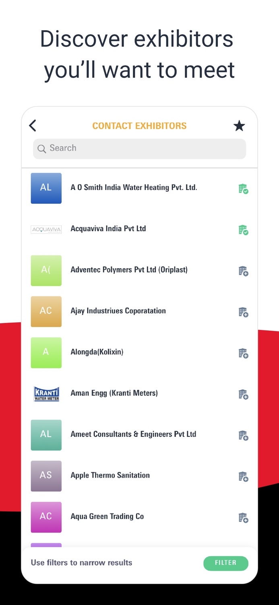The image size is (279, 605).
Task: Add Ajay Industriues Coporatation building icon
Action: (x=243, y=312)
